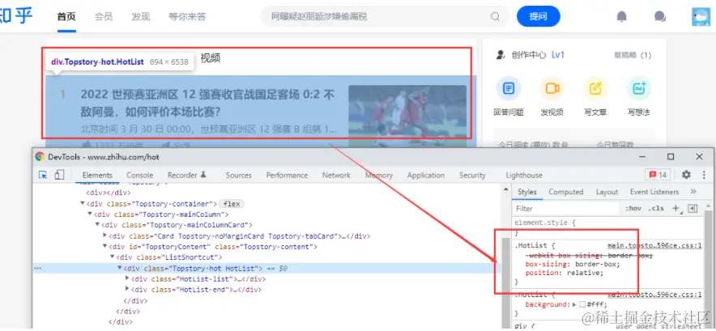Switch to the Layout tab
This screenshot has width=716, height=331.
click(x=607, y=192)
